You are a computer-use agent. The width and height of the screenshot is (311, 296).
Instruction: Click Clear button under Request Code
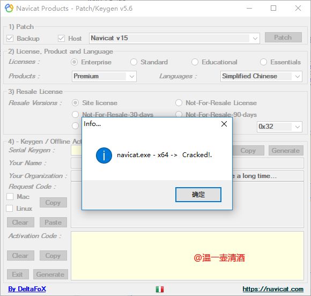[20, 223]
